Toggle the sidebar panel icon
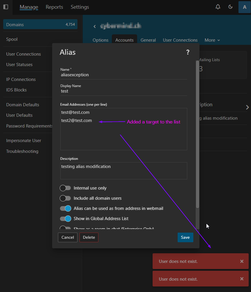The image size is (251, 292). 6,7
